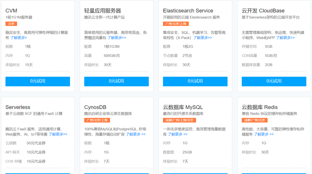
Task: Click 10元代金券 for API 网关
Action: 36,152
